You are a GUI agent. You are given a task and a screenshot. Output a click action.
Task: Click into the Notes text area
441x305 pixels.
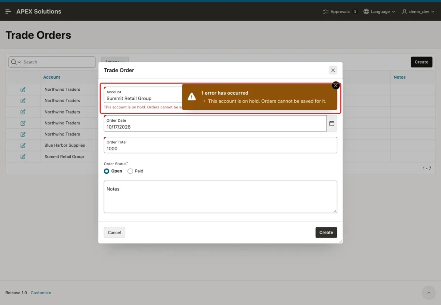220,197
